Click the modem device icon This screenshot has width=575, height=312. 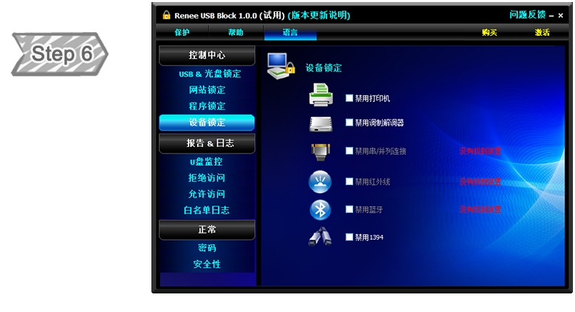321,124
